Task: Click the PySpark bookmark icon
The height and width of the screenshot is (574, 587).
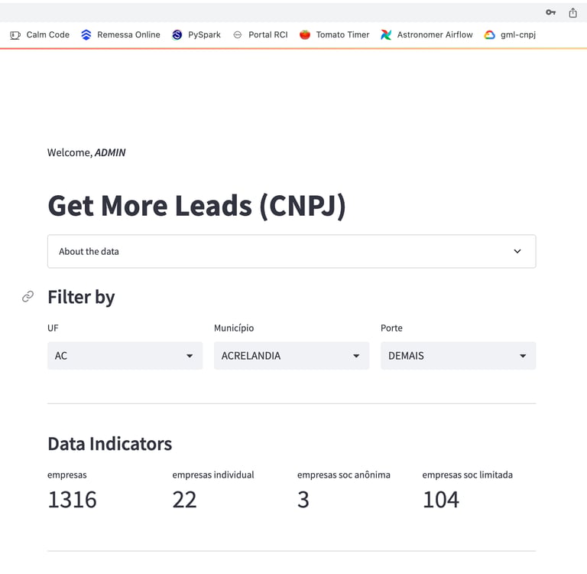Action: pos(177,35)
